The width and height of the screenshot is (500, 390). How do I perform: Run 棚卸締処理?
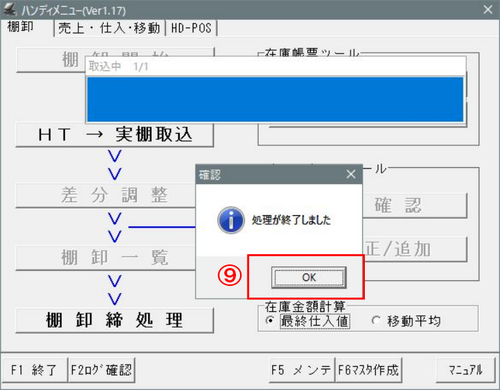115,319
